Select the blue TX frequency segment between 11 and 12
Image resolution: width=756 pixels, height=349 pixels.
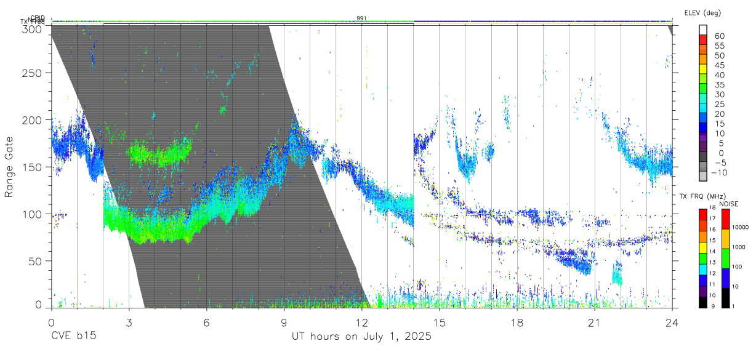703,280
